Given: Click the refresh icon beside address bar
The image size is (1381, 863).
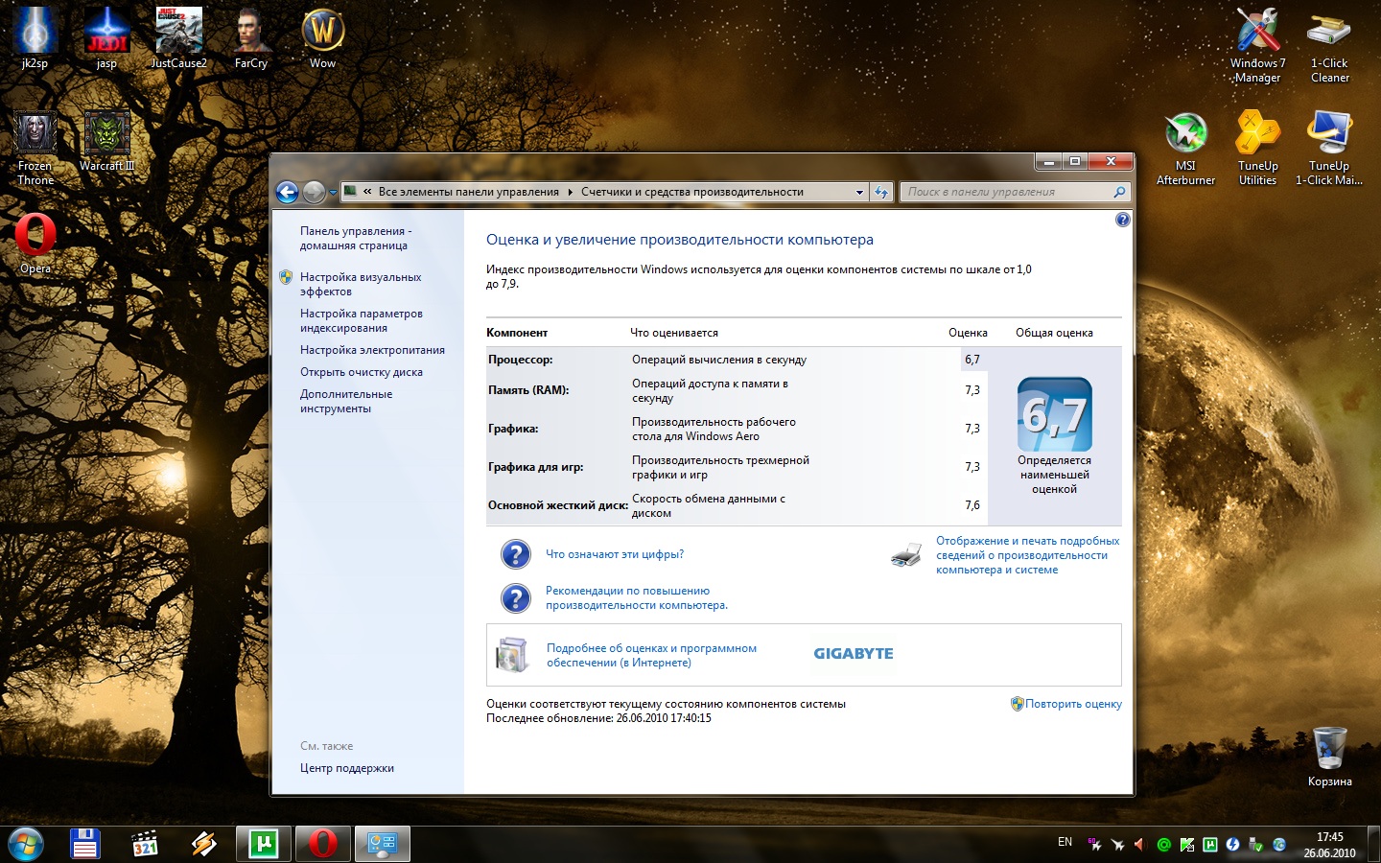Looking at the screenshot, I should (x=881, y=192).
